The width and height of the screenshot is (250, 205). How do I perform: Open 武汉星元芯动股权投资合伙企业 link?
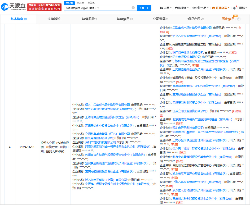click(199, 190)
